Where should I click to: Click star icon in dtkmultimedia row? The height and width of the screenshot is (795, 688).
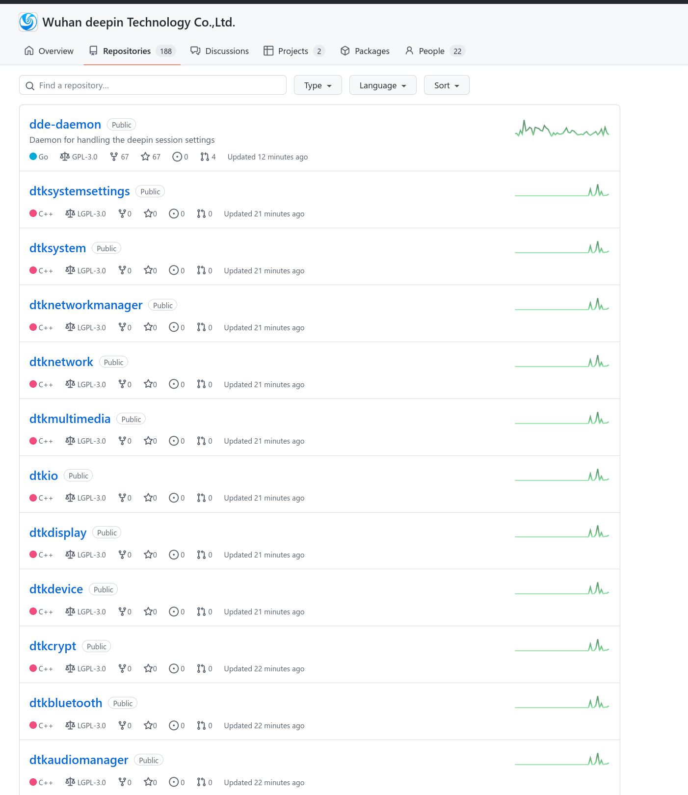coord(148,441)
